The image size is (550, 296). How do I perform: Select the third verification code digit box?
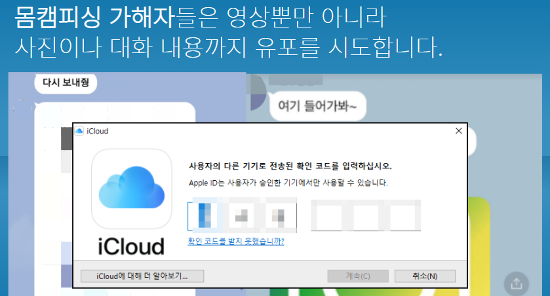(x=279, y=215)
